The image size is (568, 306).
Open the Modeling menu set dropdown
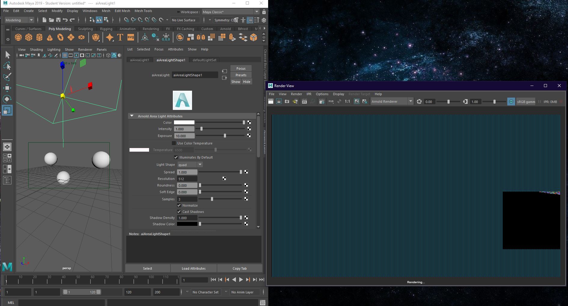(20, 20)
